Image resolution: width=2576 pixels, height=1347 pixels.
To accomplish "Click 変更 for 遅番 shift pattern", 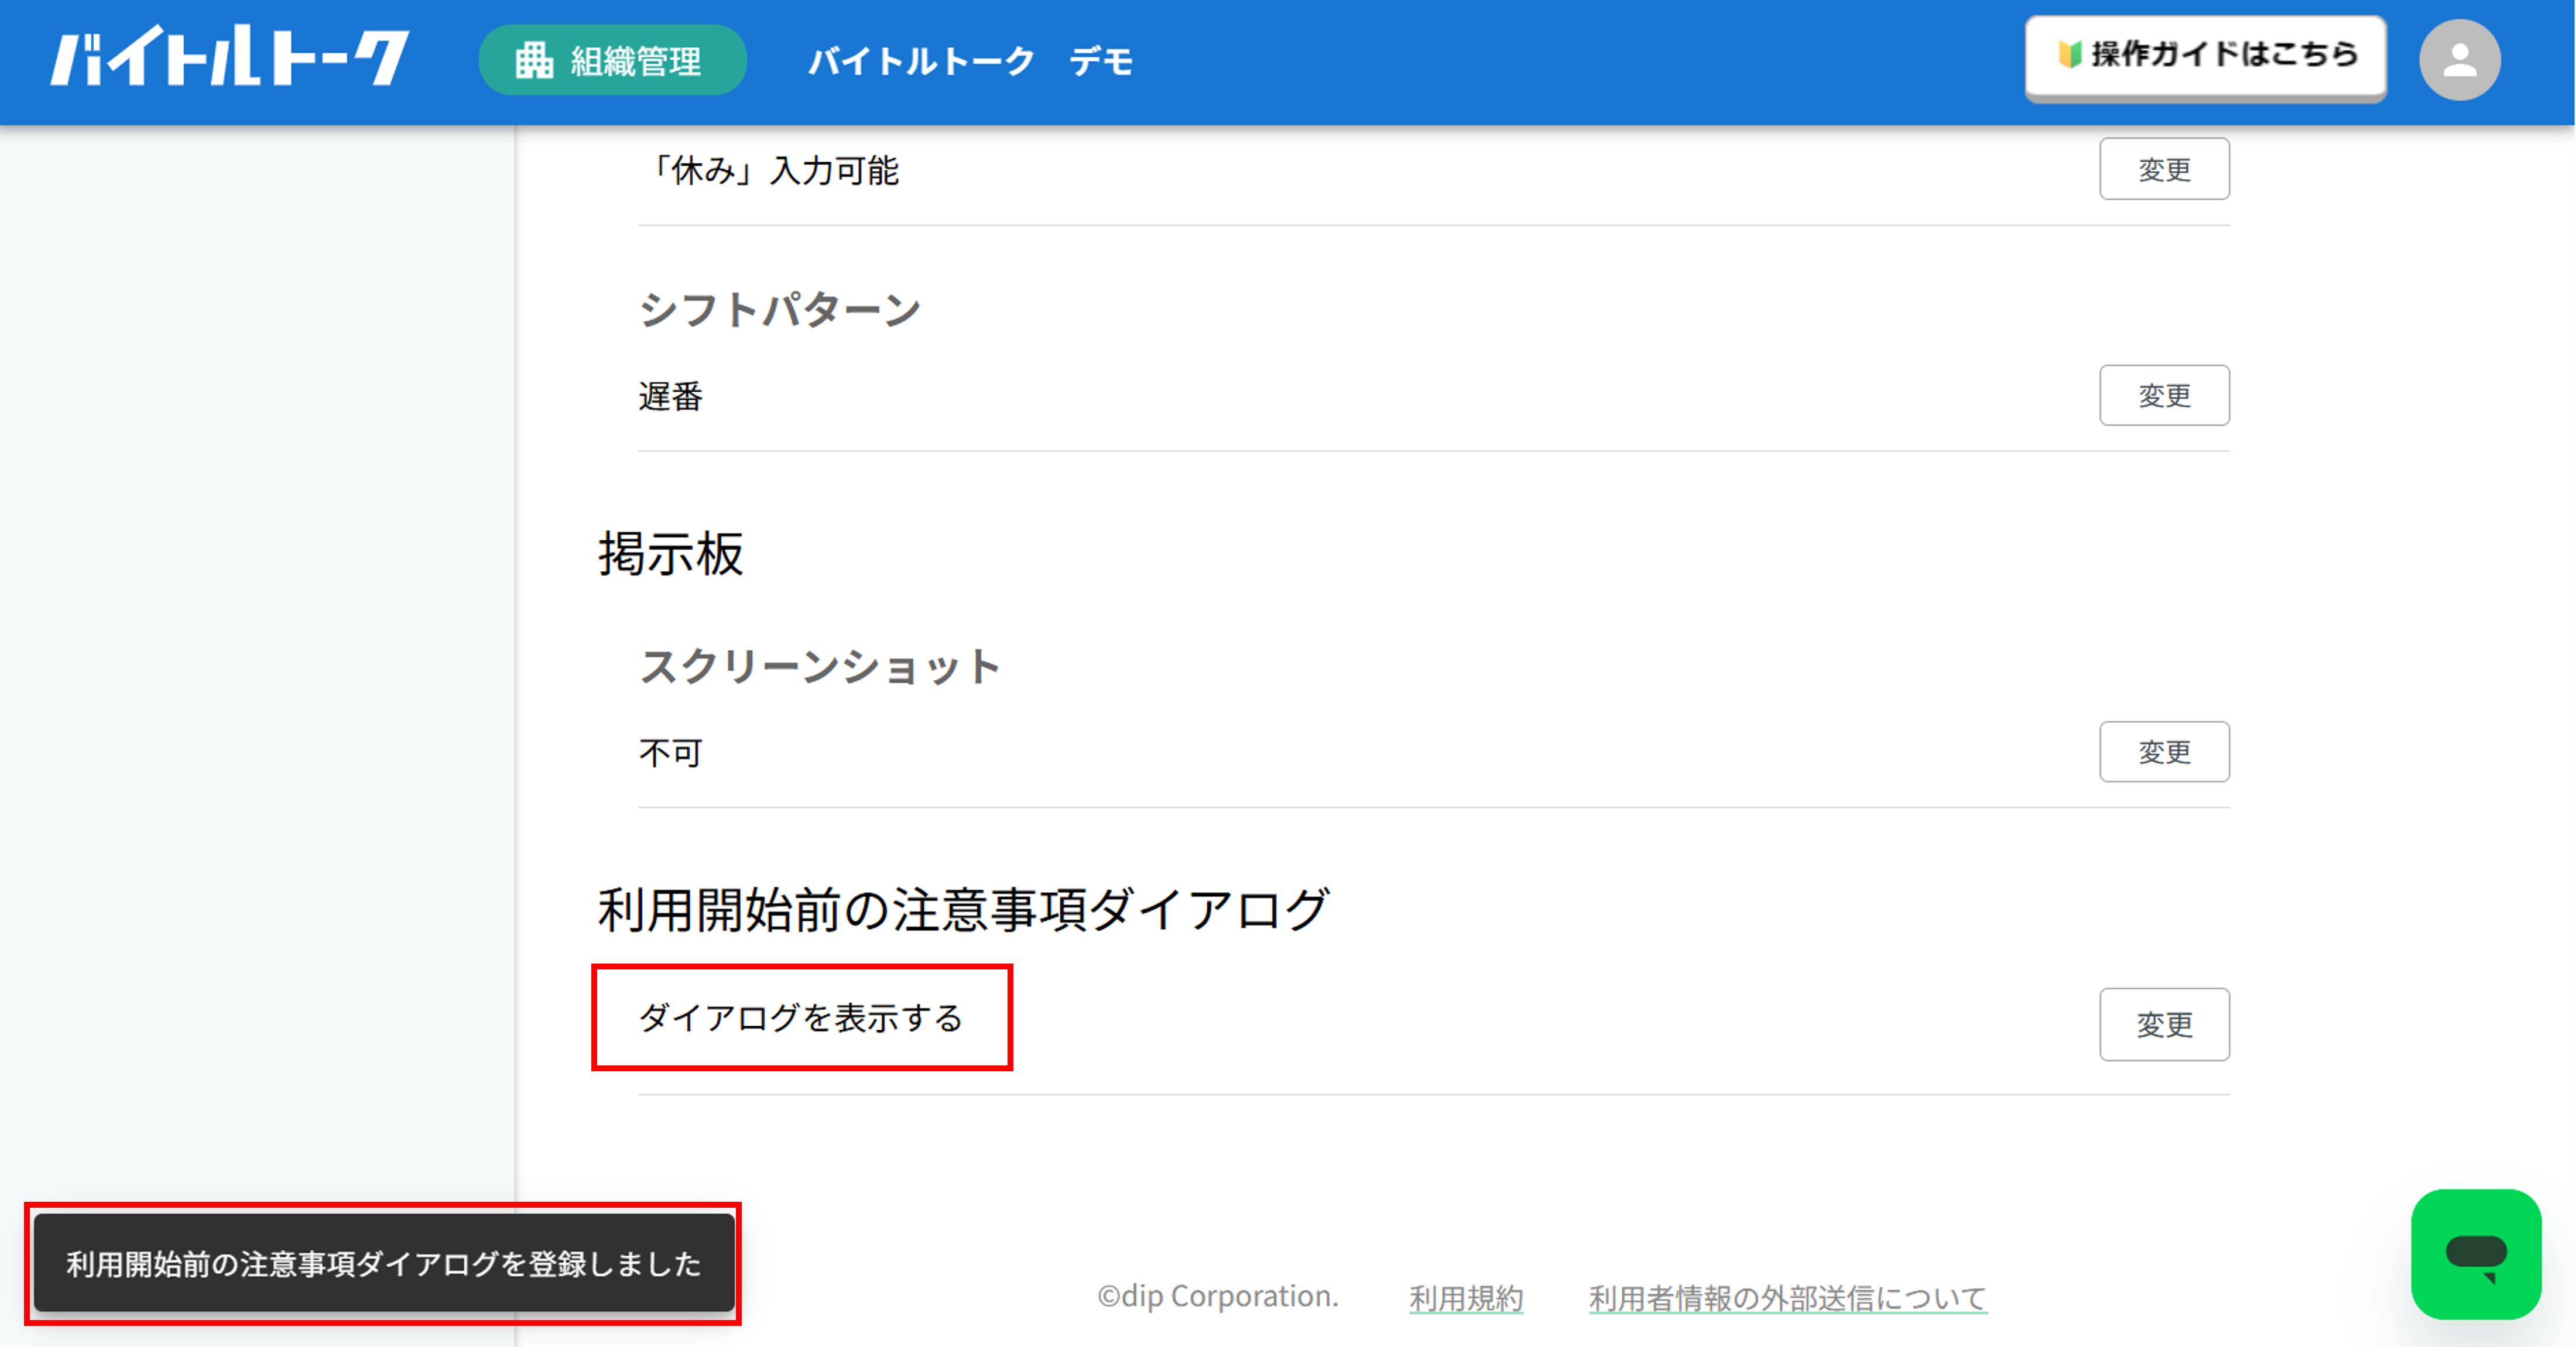I will tap(2164, 395).
